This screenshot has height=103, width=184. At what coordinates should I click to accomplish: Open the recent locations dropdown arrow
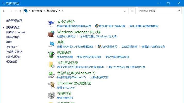[16, 11]
